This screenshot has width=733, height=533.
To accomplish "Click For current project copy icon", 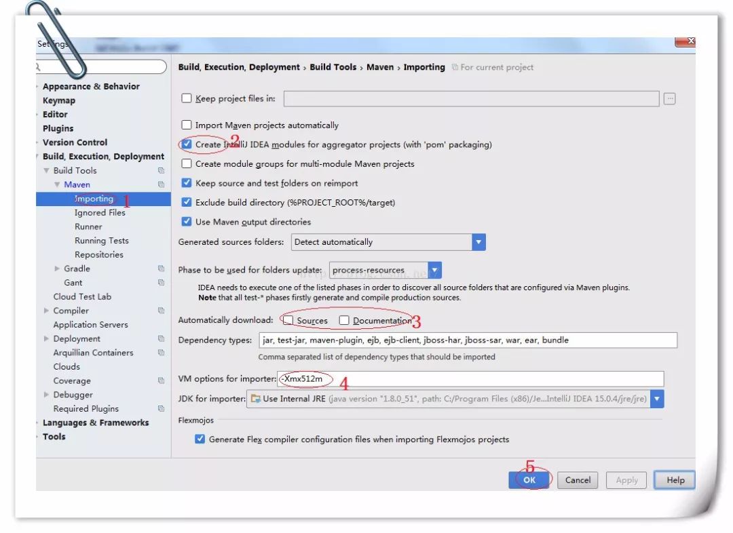I will [455, 67].
